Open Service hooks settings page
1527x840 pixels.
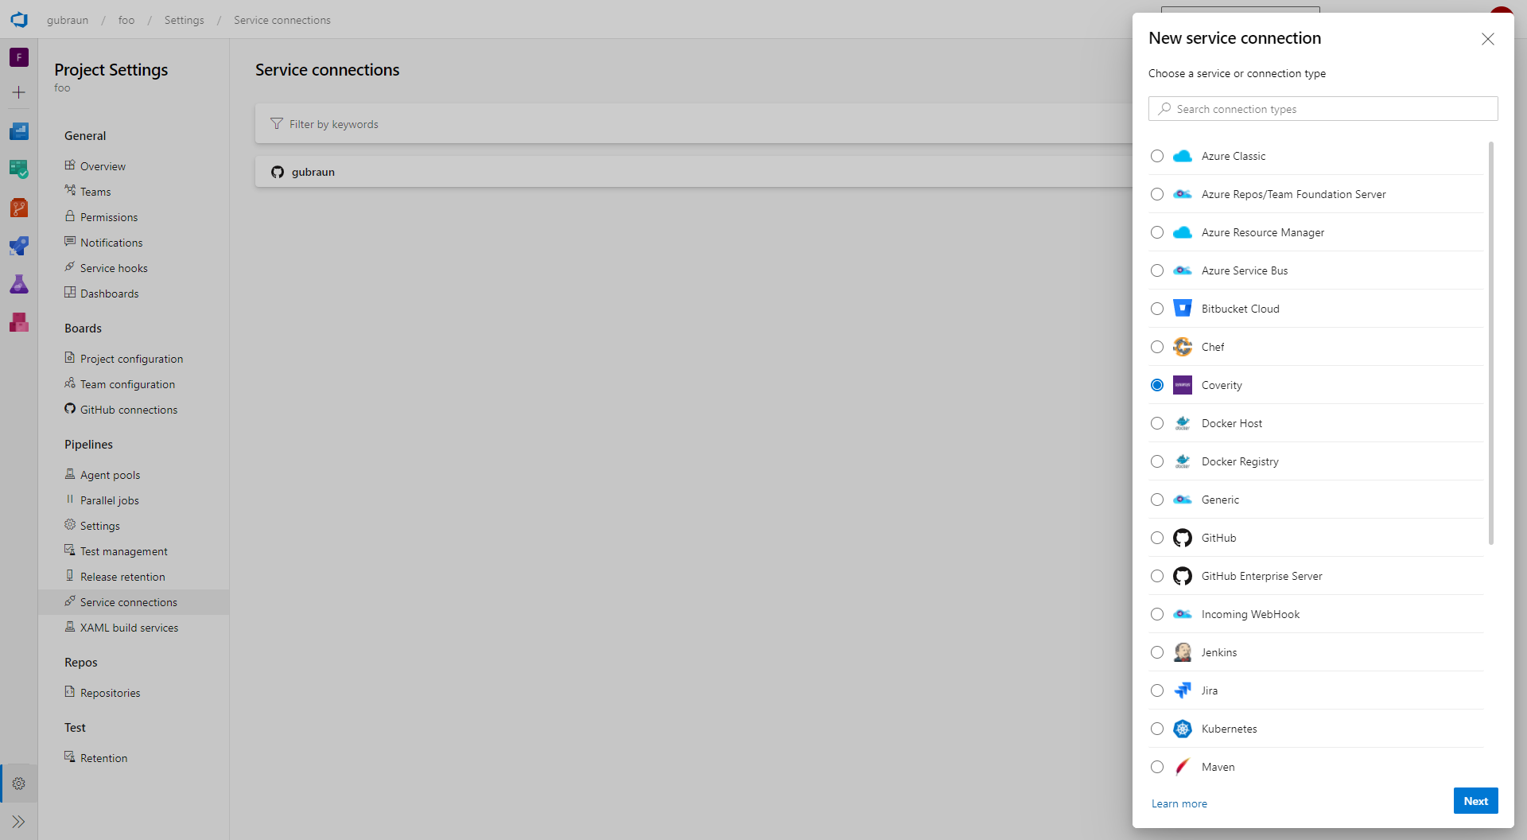(x=114, y=268)
